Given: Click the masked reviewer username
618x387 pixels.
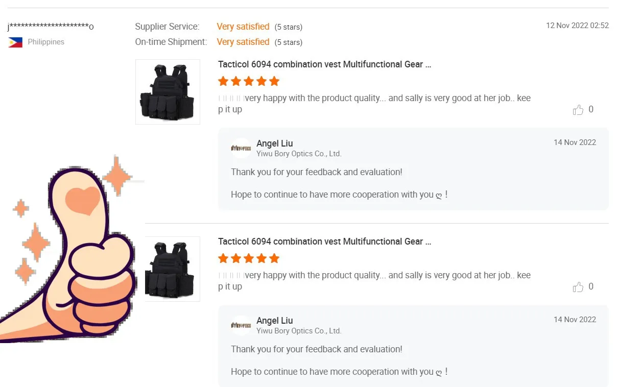Looking at the screenshot, I should pyautogui.click(x=51, y=27).
